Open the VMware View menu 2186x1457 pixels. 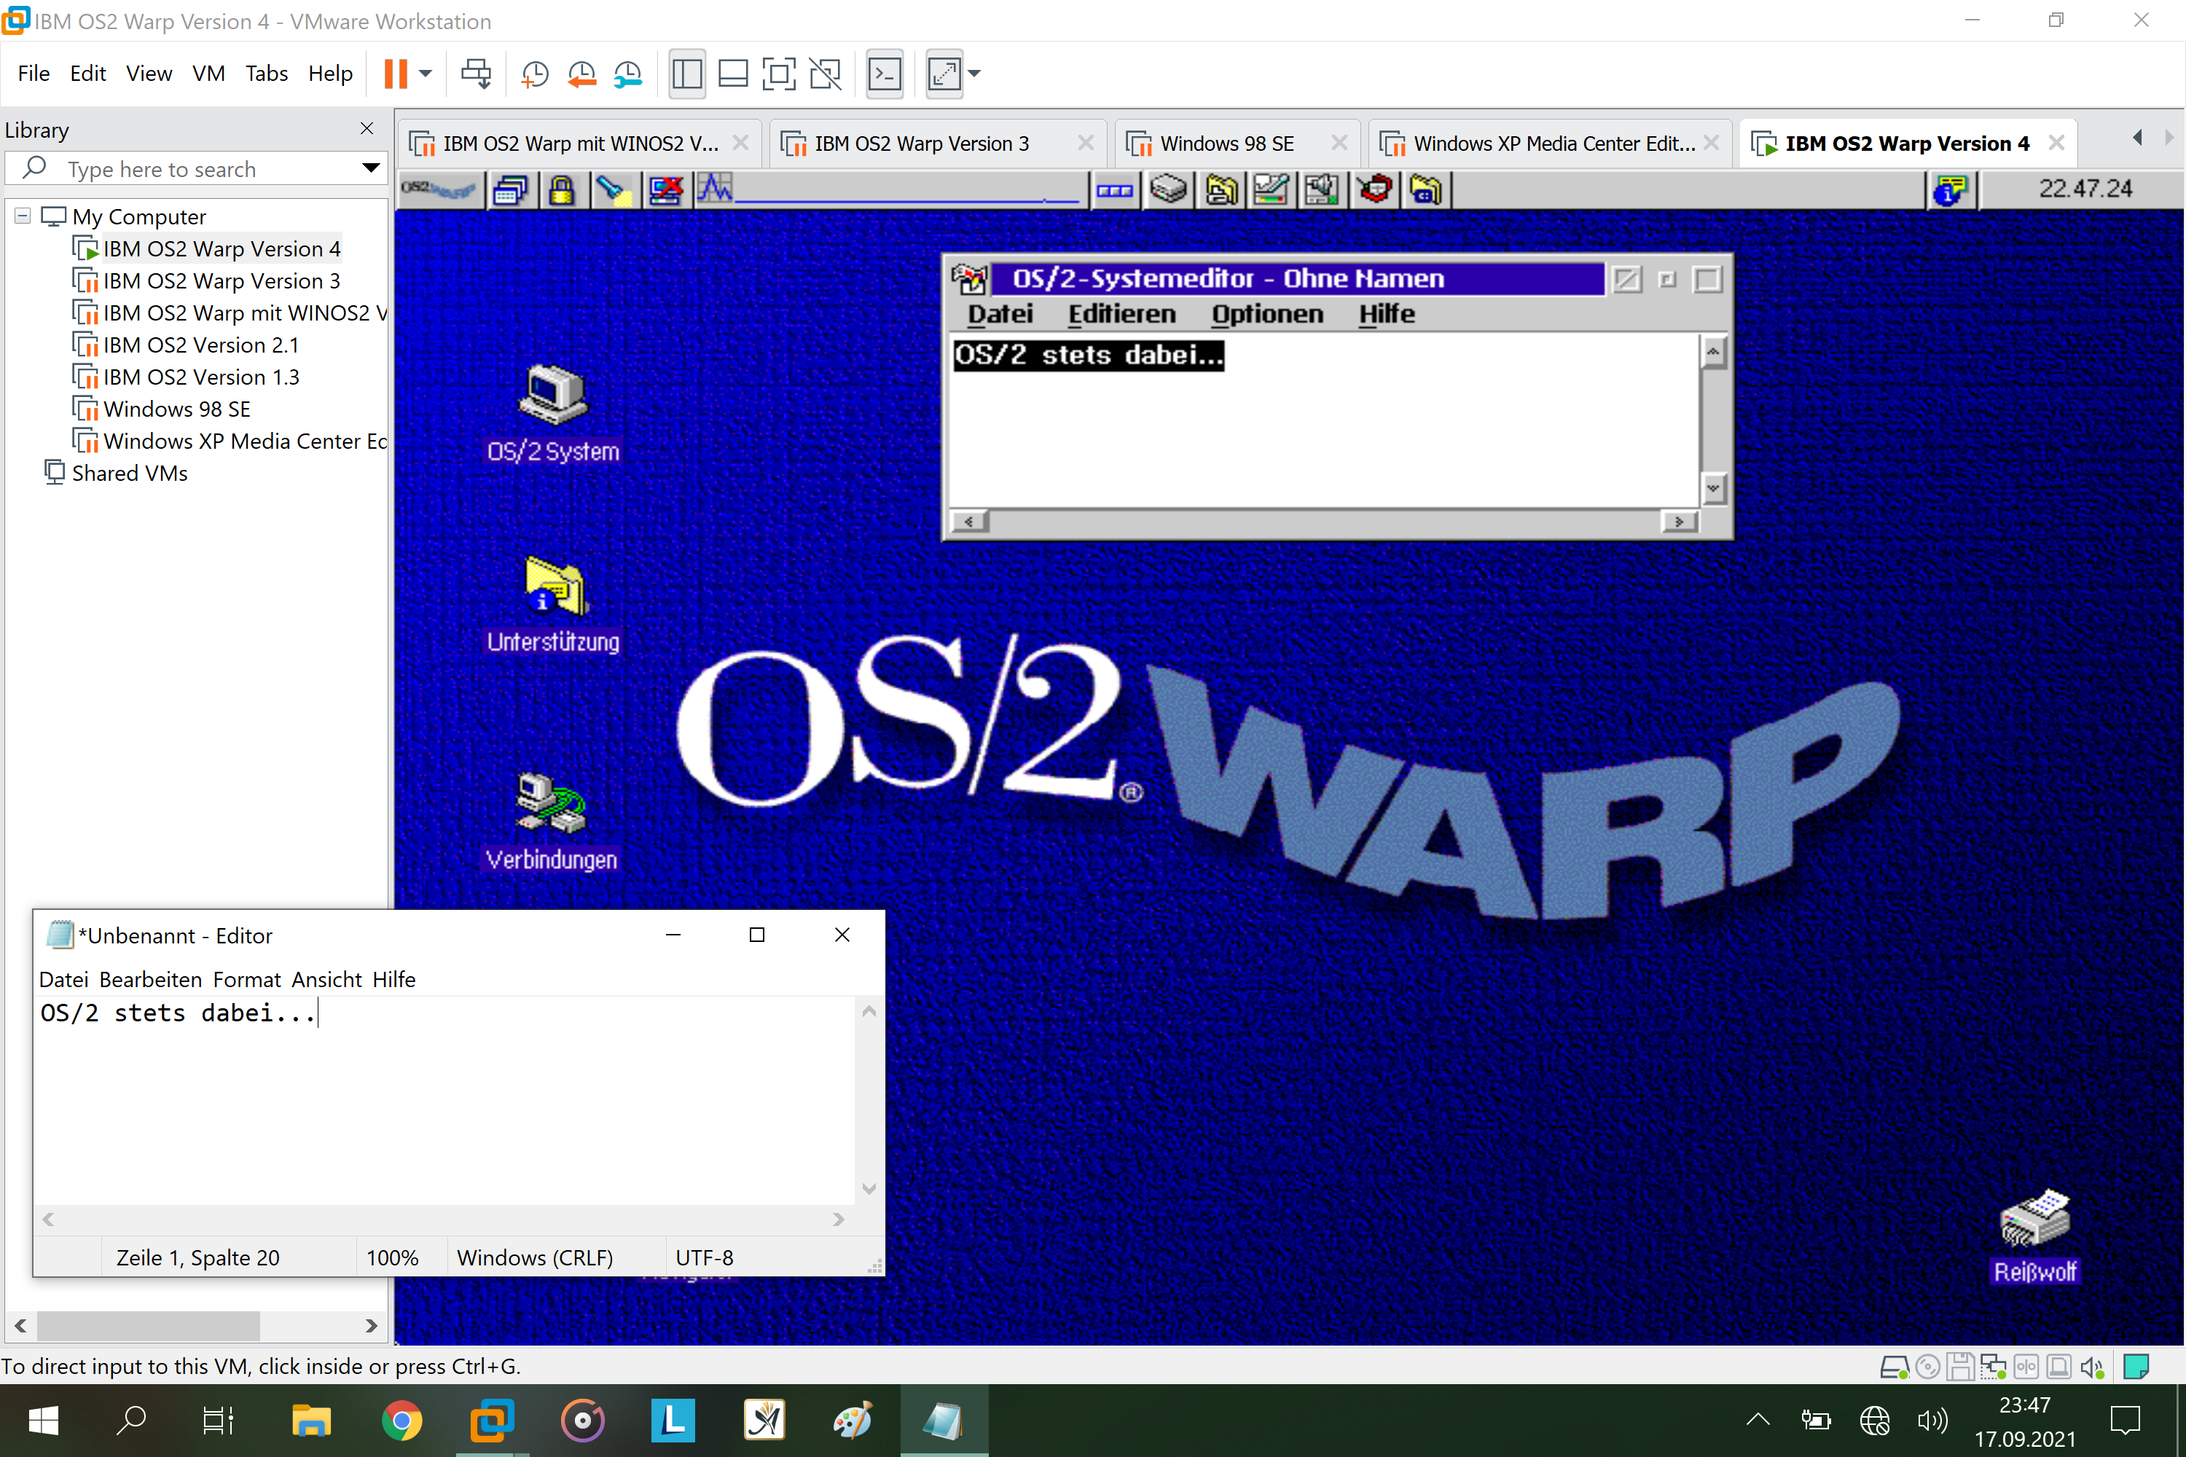(149, 74)
